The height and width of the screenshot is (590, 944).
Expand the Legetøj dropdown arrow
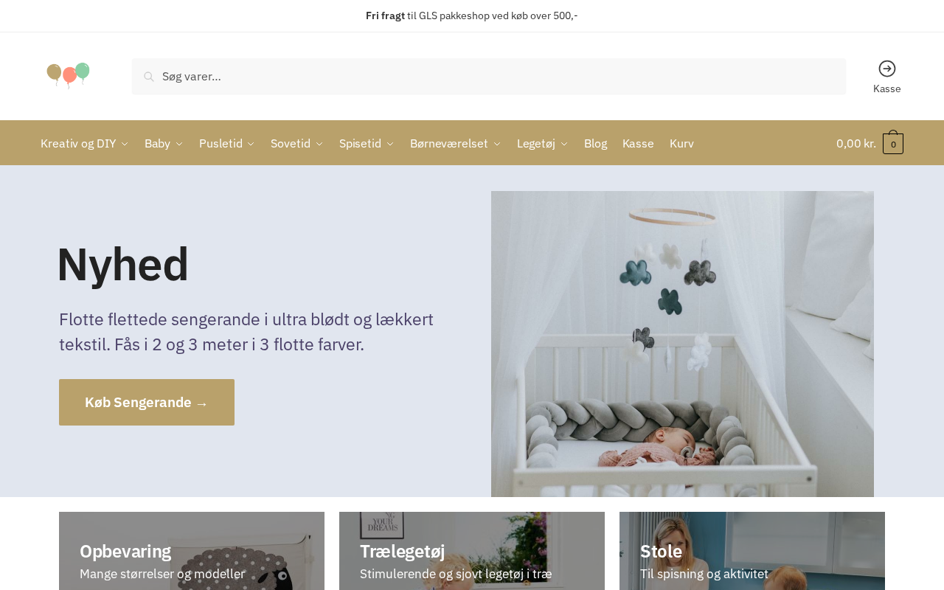(564, 144)
